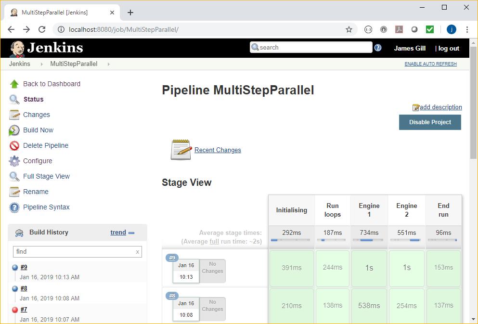Open the Full Stage View link
This screenshot has height=324, width=478.
[46, 177]
